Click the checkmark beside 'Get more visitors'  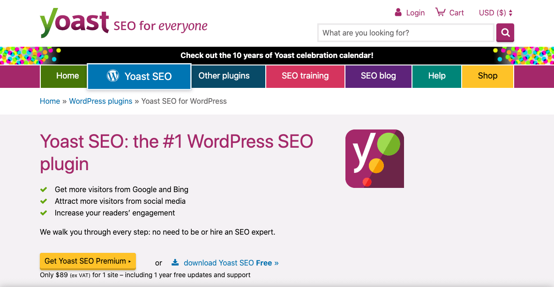44,189
